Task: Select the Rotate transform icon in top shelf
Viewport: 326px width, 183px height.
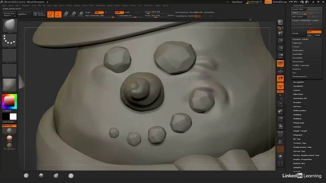Action: coord(81,14)
